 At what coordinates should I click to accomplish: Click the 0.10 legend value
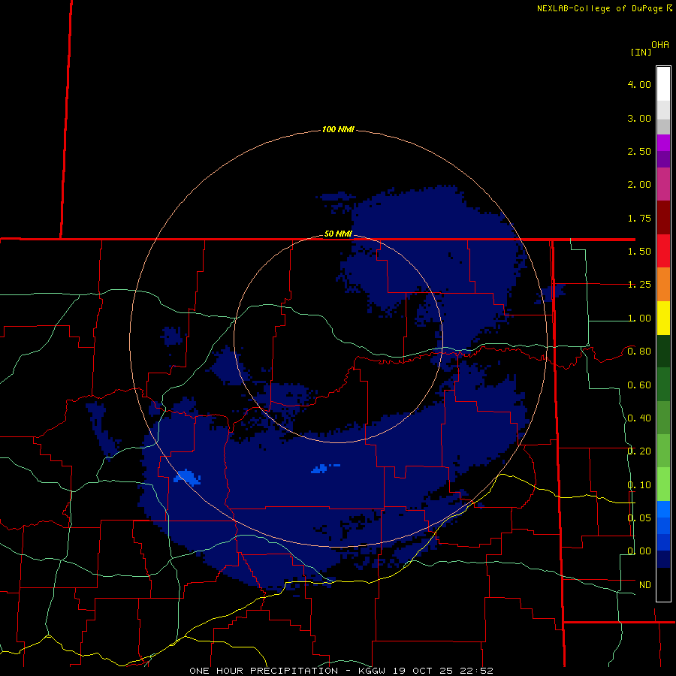click(x=639, y=485)
